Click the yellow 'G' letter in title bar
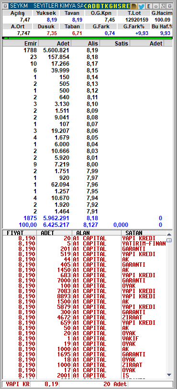Image resolution: width=177 pixels, height=389 pixels. pyautogui.click(x=111, y=6)
